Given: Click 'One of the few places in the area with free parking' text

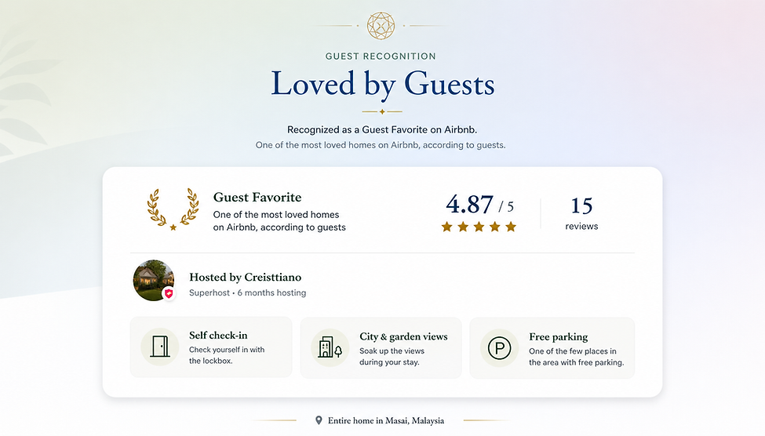Looking at the screenshot, I should (576, 357).
